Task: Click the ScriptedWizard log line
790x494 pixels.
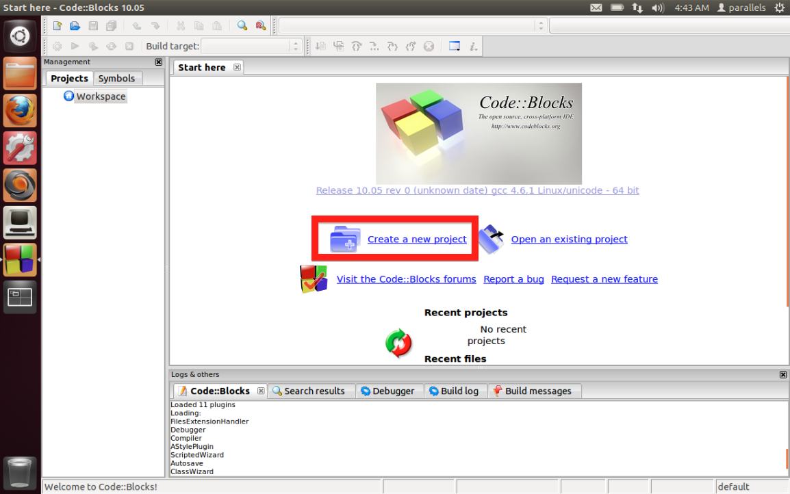Action: pos(197,455)
